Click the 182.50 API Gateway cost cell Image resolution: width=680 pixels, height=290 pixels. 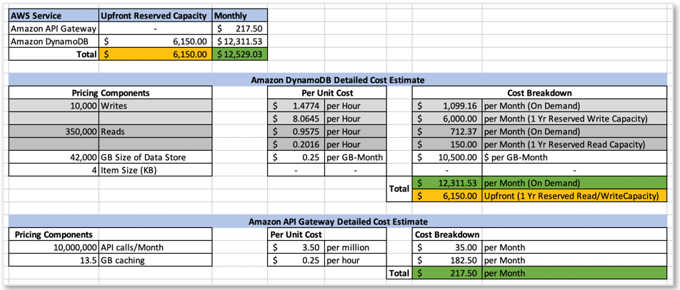pos(446,261)
